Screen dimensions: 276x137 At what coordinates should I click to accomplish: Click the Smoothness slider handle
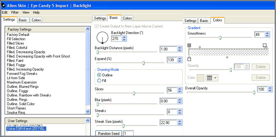pos(220,38)
